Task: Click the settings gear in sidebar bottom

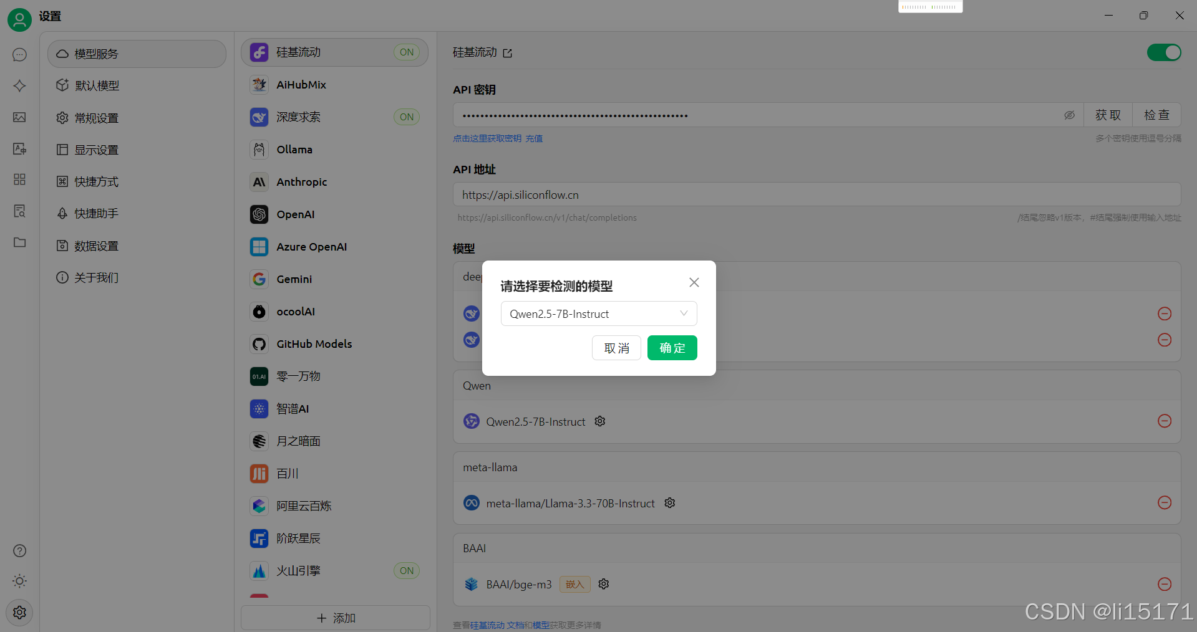Action: [x=19, y=612]
